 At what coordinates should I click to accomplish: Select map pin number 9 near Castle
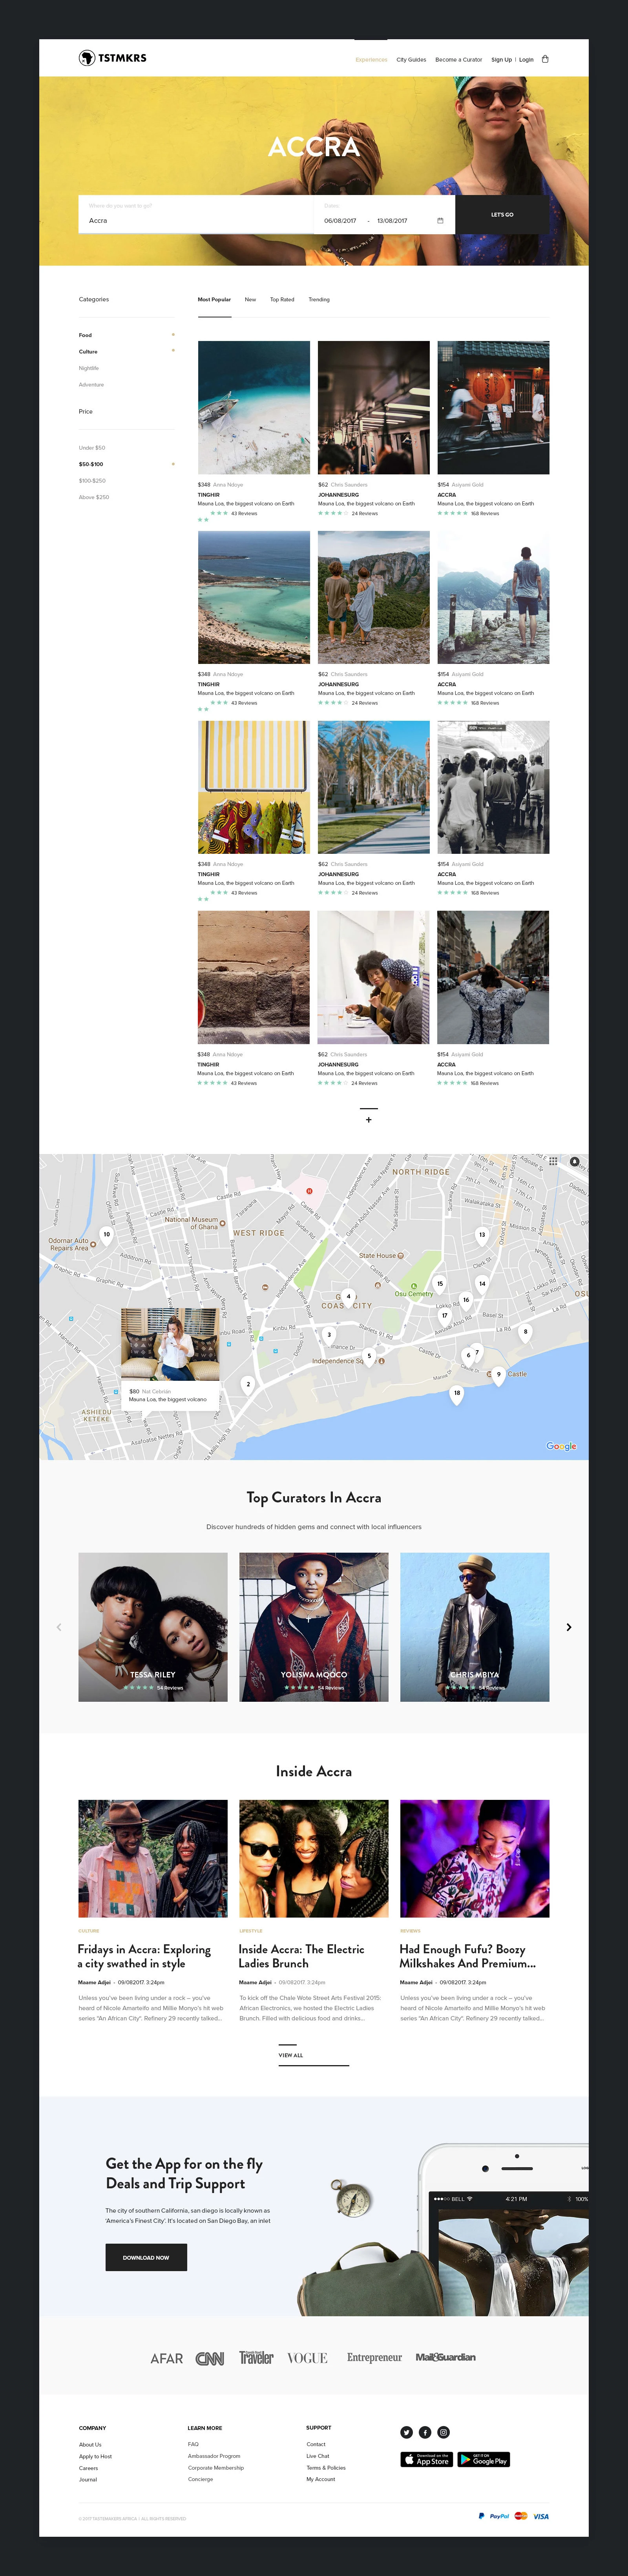point(499,1376)
